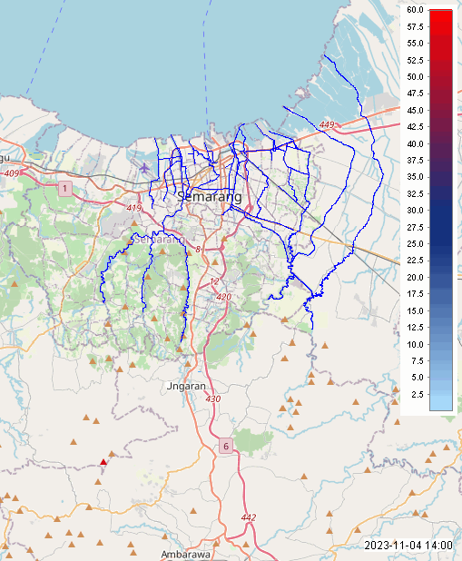462x561 pixels.
Task: Click the purple airport plane icon
Action: 143,167
